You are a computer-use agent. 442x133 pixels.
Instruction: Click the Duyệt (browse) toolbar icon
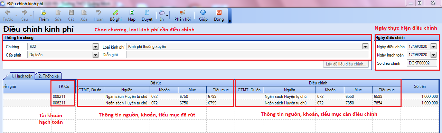147,12
